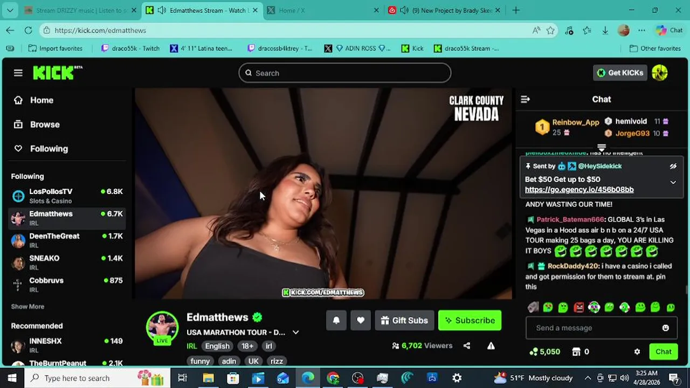Switch to New Project by Brady tab
The image size is (690, 388).
[445, 10]
